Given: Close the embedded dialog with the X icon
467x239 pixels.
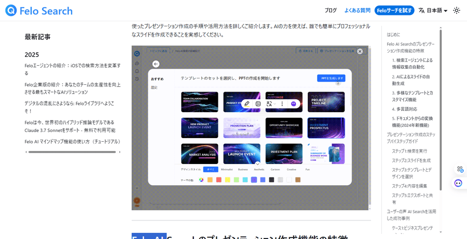Looking at the screenshot, I should pyautogui.click(x=360, y=51).
